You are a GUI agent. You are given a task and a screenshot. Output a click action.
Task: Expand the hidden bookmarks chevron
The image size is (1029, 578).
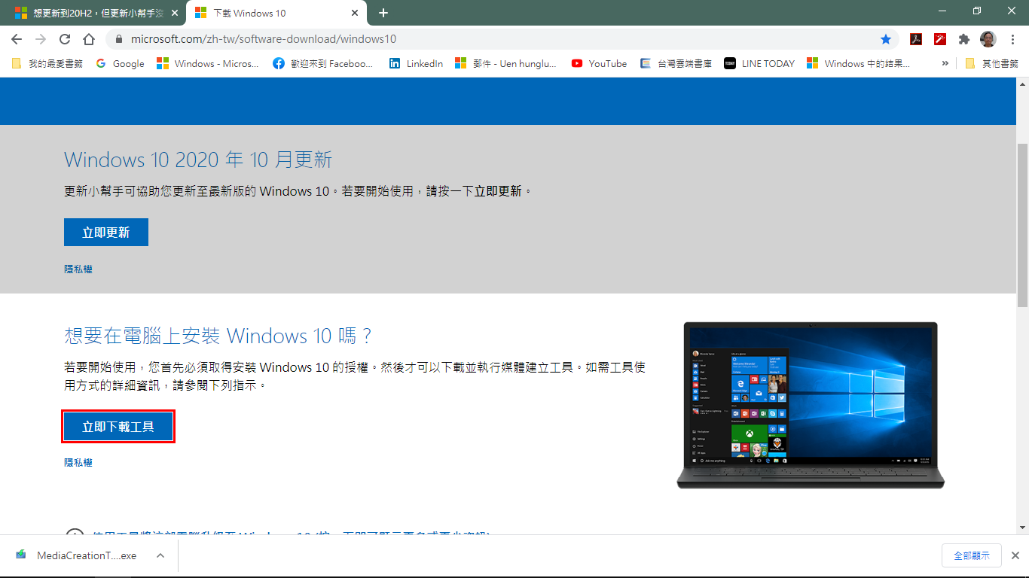(945, 63)
